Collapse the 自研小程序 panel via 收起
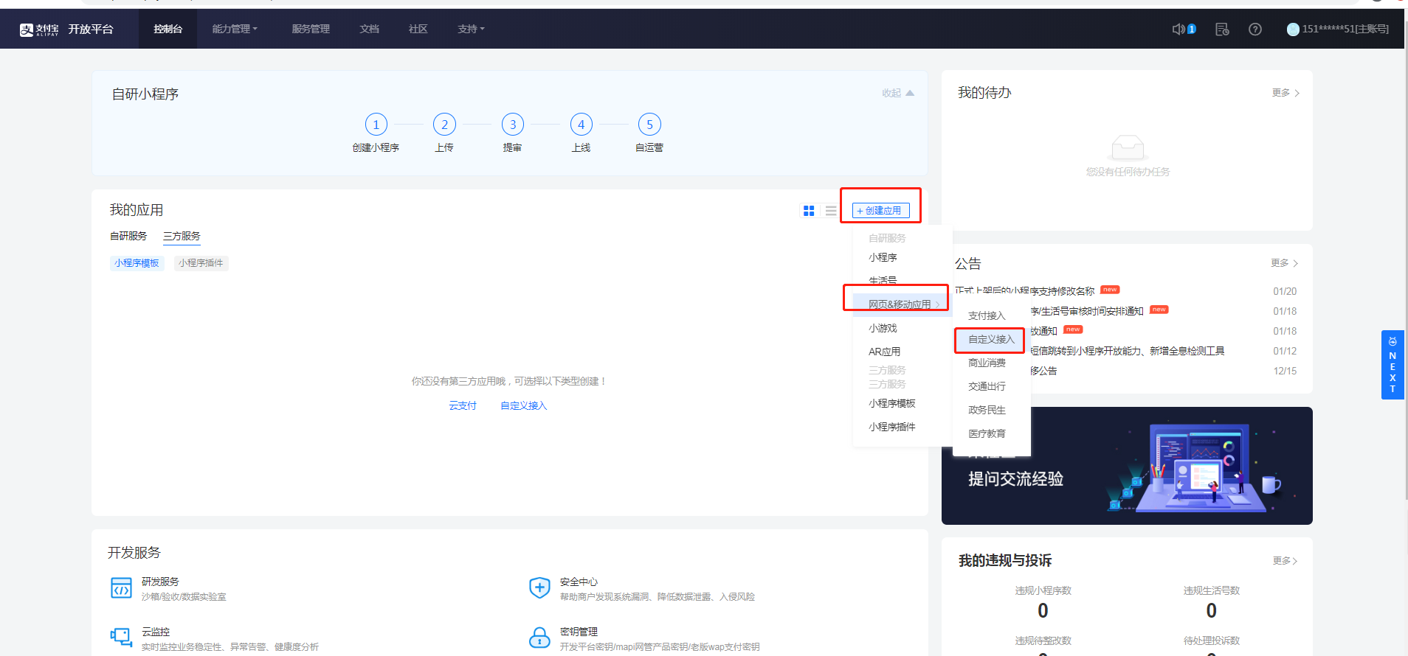1408x656 pixels. point(897,93)
